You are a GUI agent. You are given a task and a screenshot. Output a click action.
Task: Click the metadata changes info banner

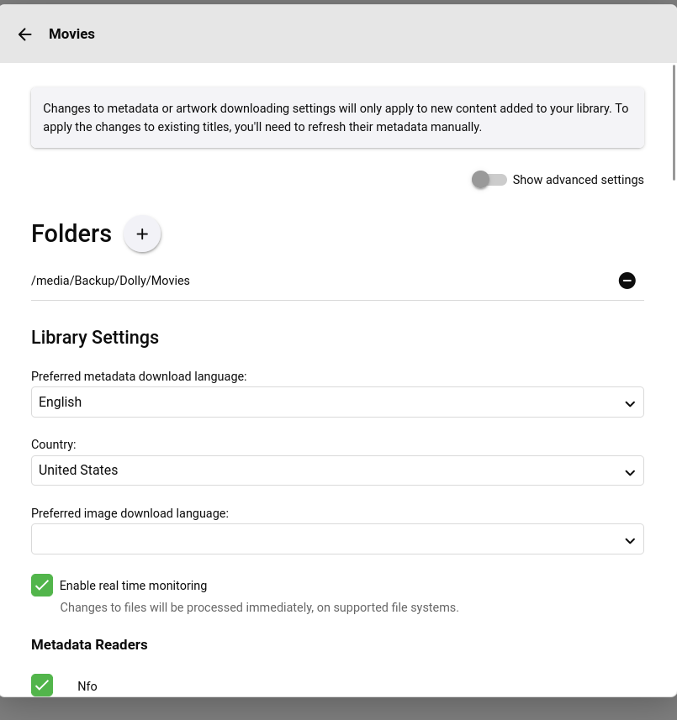pos(337,118)
